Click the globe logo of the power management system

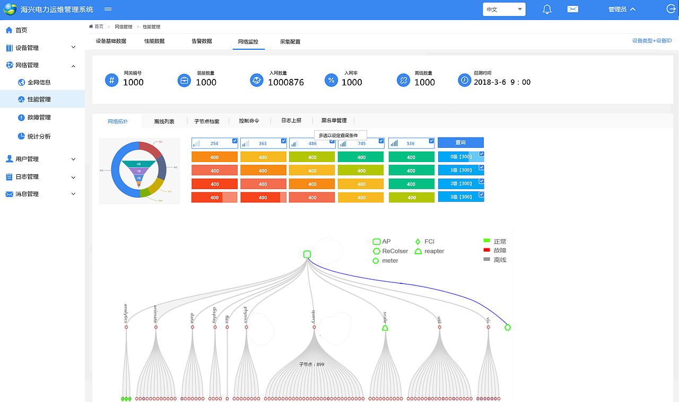point(10,9)
